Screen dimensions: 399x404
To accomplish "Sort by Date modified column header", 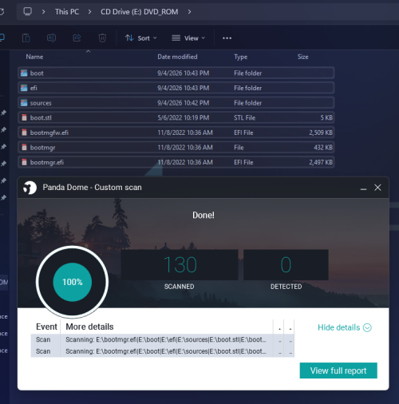I will [x=177, y=57].
